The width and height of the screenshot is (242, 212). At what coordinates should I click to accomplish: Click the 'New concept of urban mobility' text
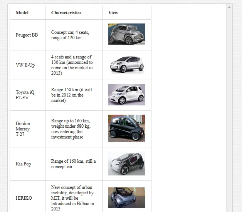pyautogui.click(x=72, y=198)
